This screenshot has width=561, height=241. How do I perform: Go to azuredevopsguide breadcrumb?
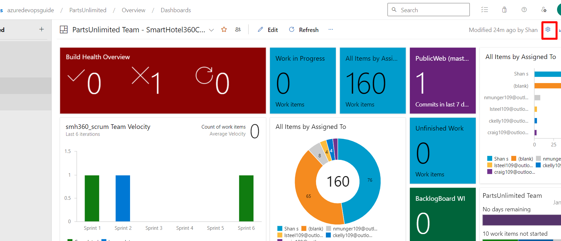tap(31, 10)
